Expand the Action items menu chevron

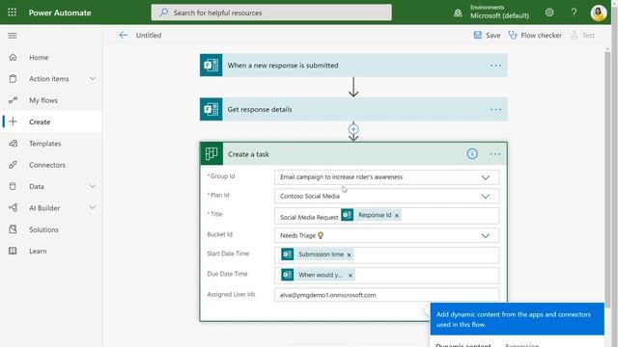click(93, 79)
